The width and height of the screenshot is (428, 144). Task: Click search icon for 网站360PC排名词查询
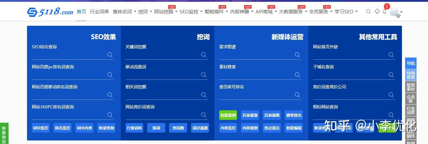pos(110,115)
